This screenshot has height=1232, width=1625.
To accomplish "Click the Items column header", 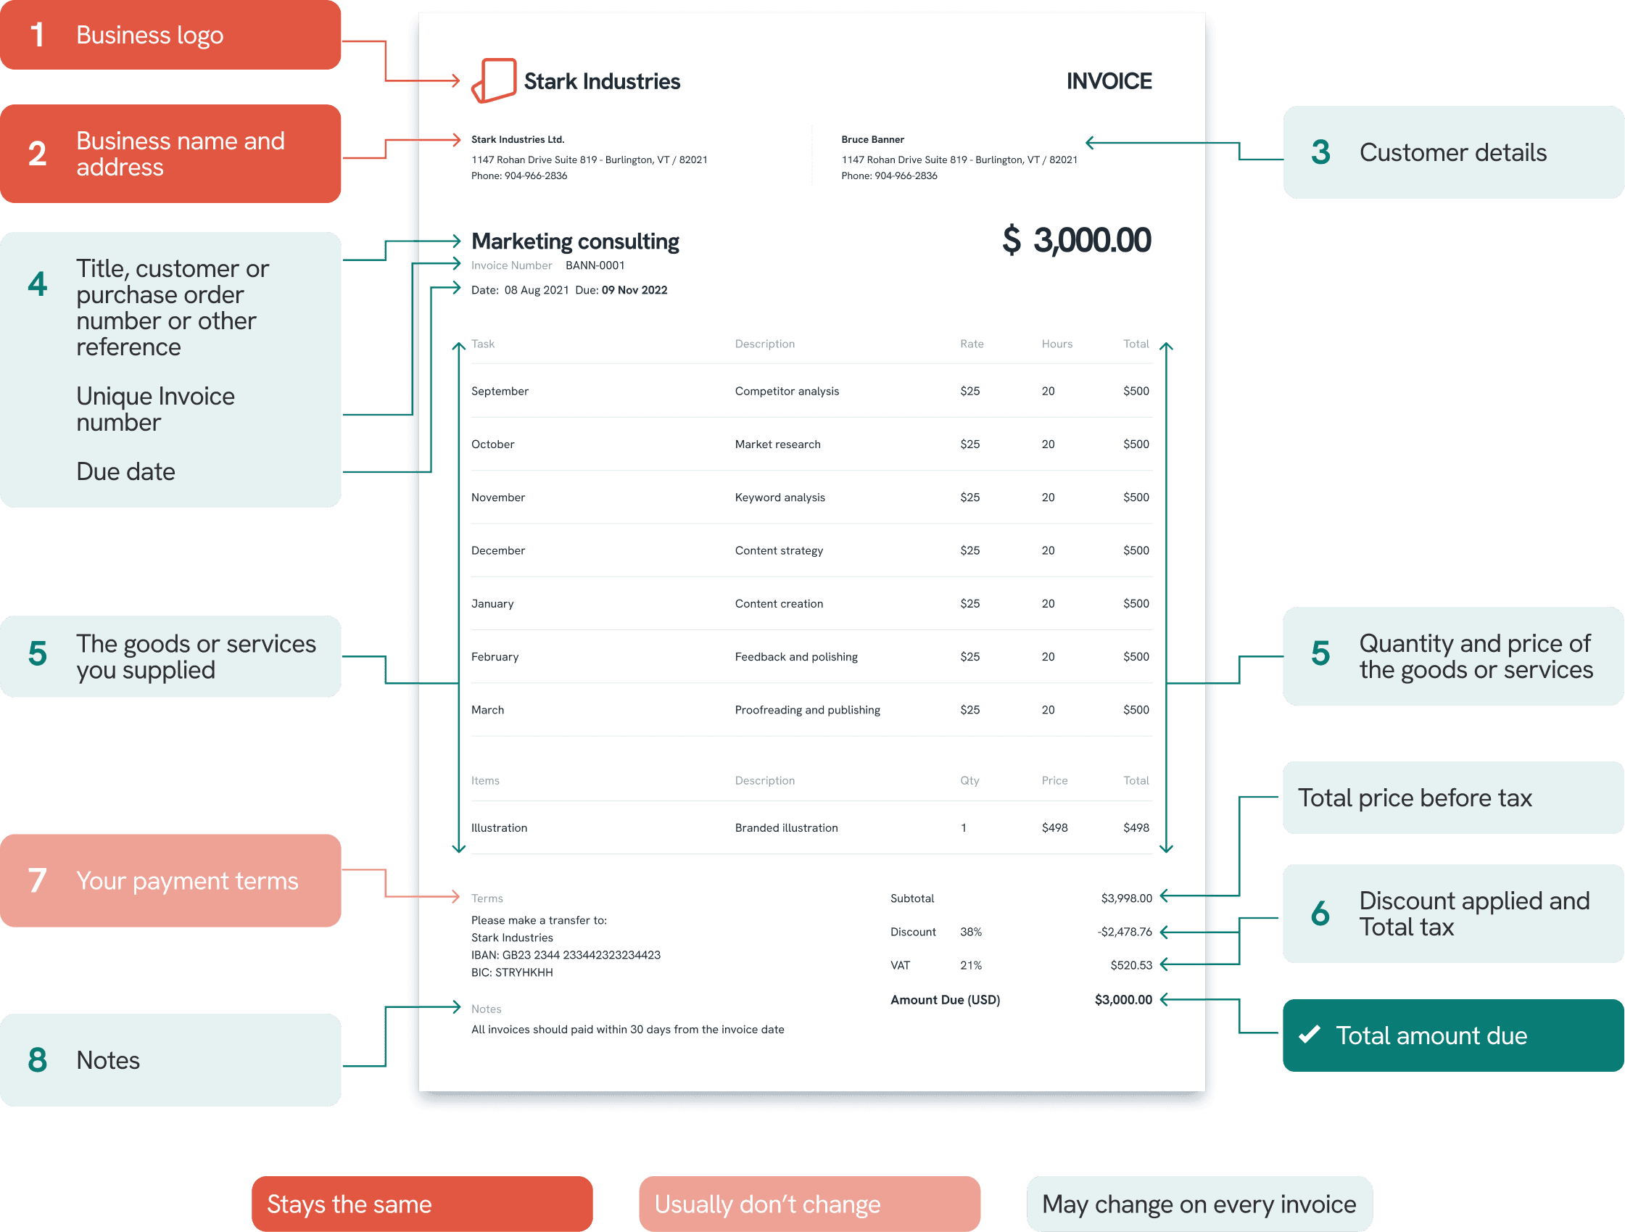I will pos(485,780).
